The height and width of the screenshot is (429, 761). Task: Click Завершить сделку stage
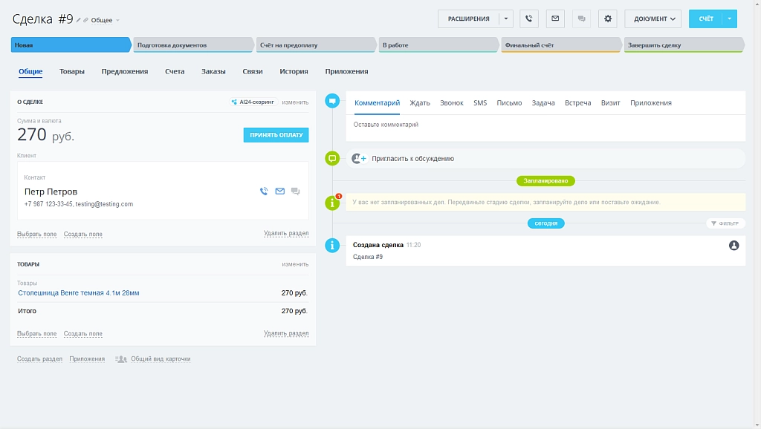click(x=684, y=45)
